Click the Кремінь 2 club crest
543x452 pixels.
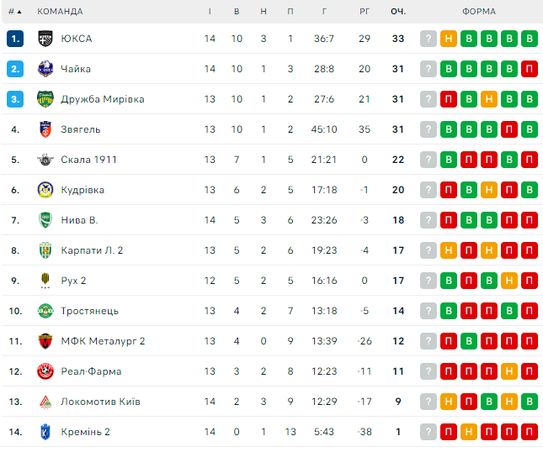pyautogui.click(x=45, y=432)
